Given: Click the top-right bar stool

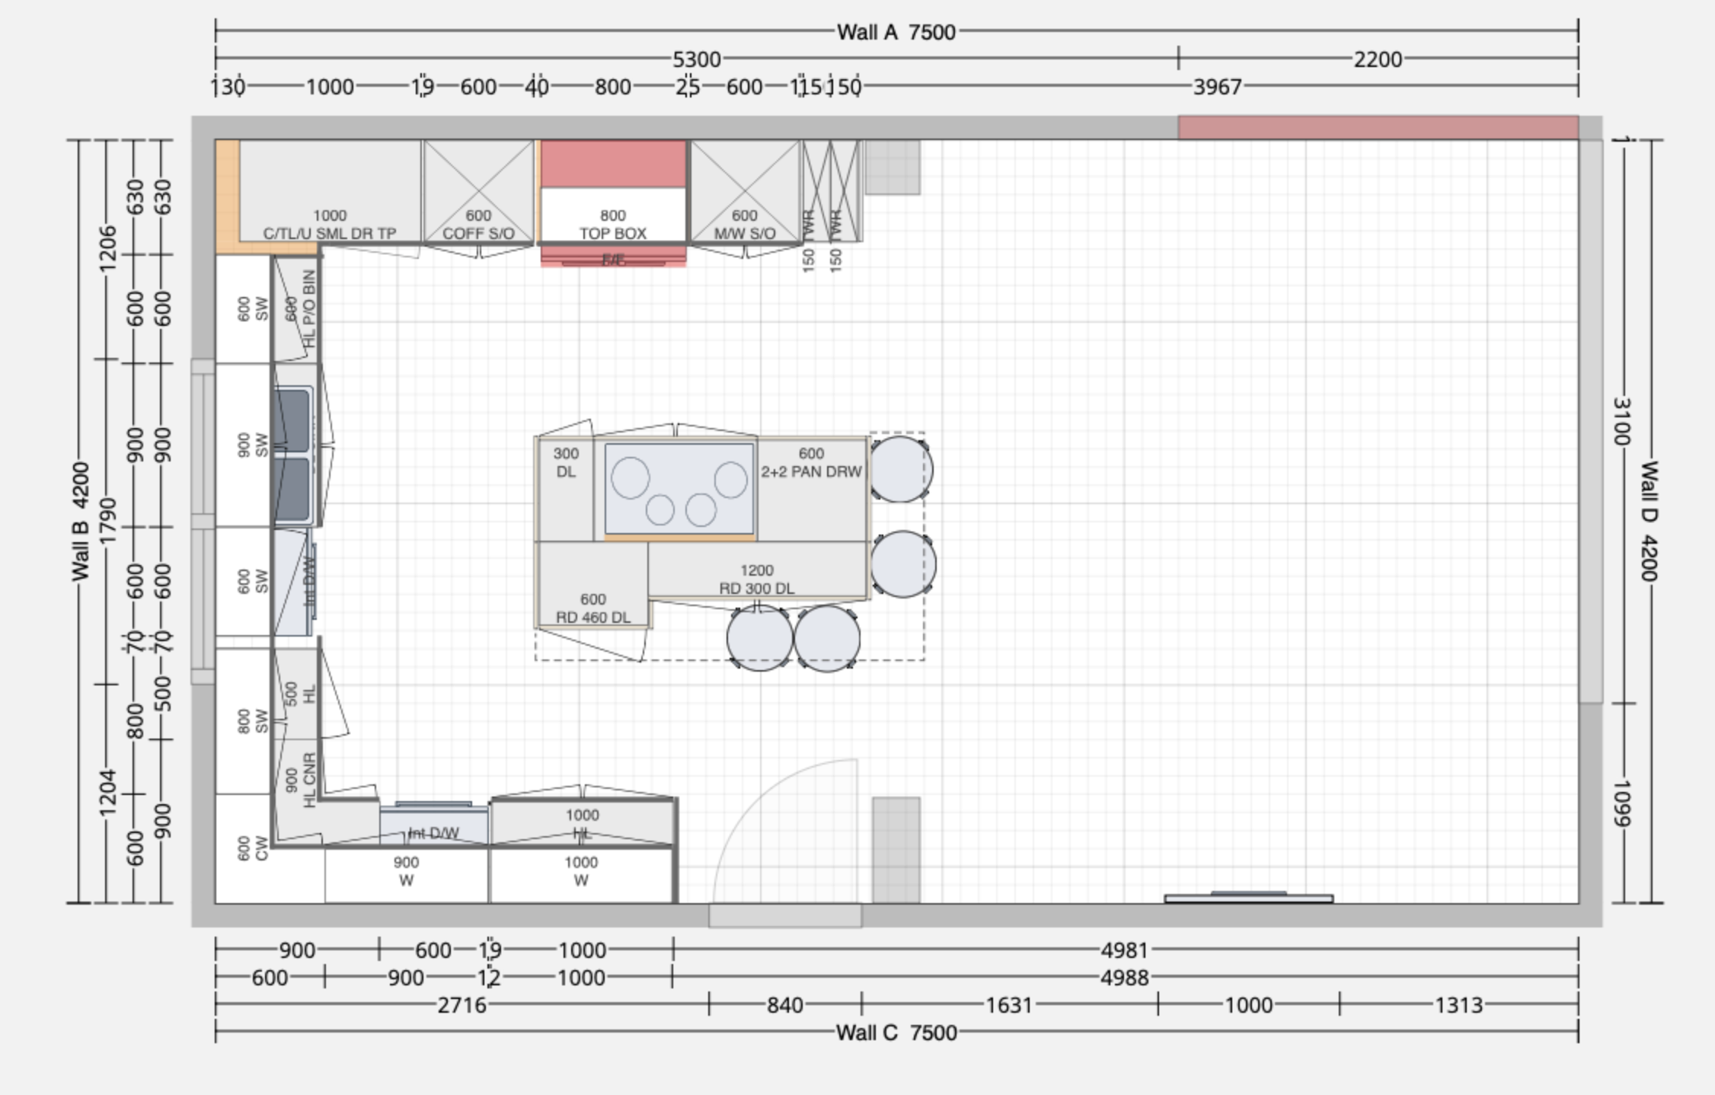Looking at the screenshot, I should click(900, 469).
